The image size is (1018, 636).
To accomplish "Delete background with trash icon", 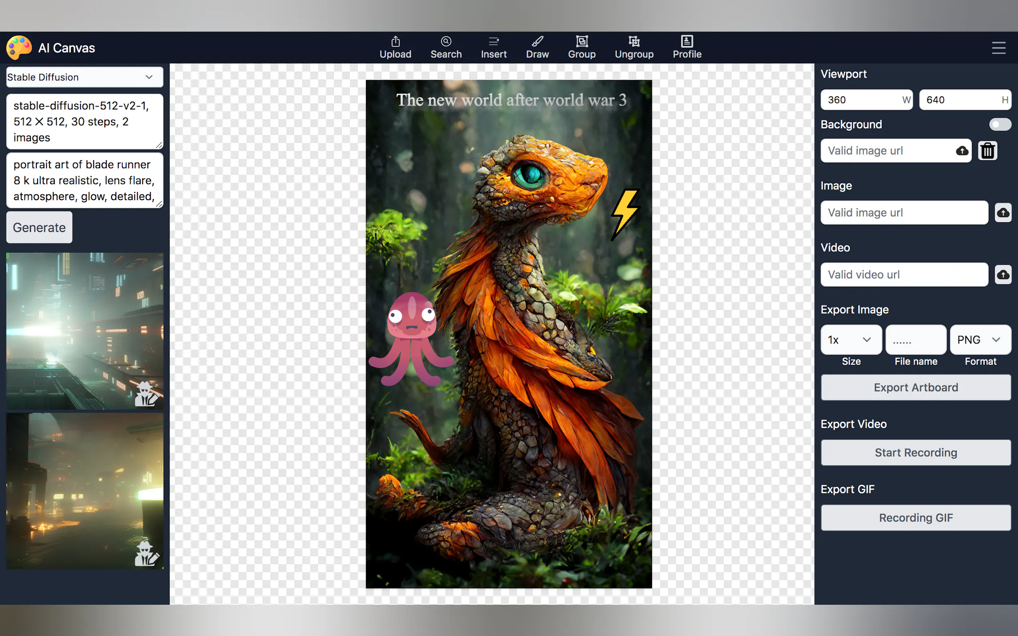I will tap(987, 151).
